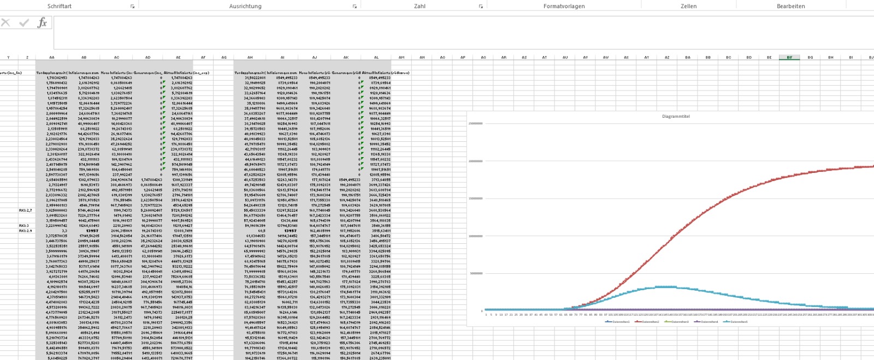Select column header BF

(x=789, y=57)
